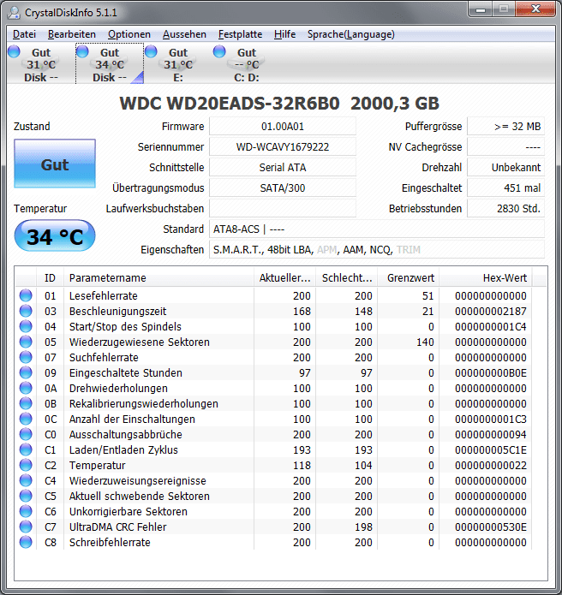The width and height of the screenshot is (562, 595).
Task: Click the Firmware field 01.00A01
Action: point(283,127)
